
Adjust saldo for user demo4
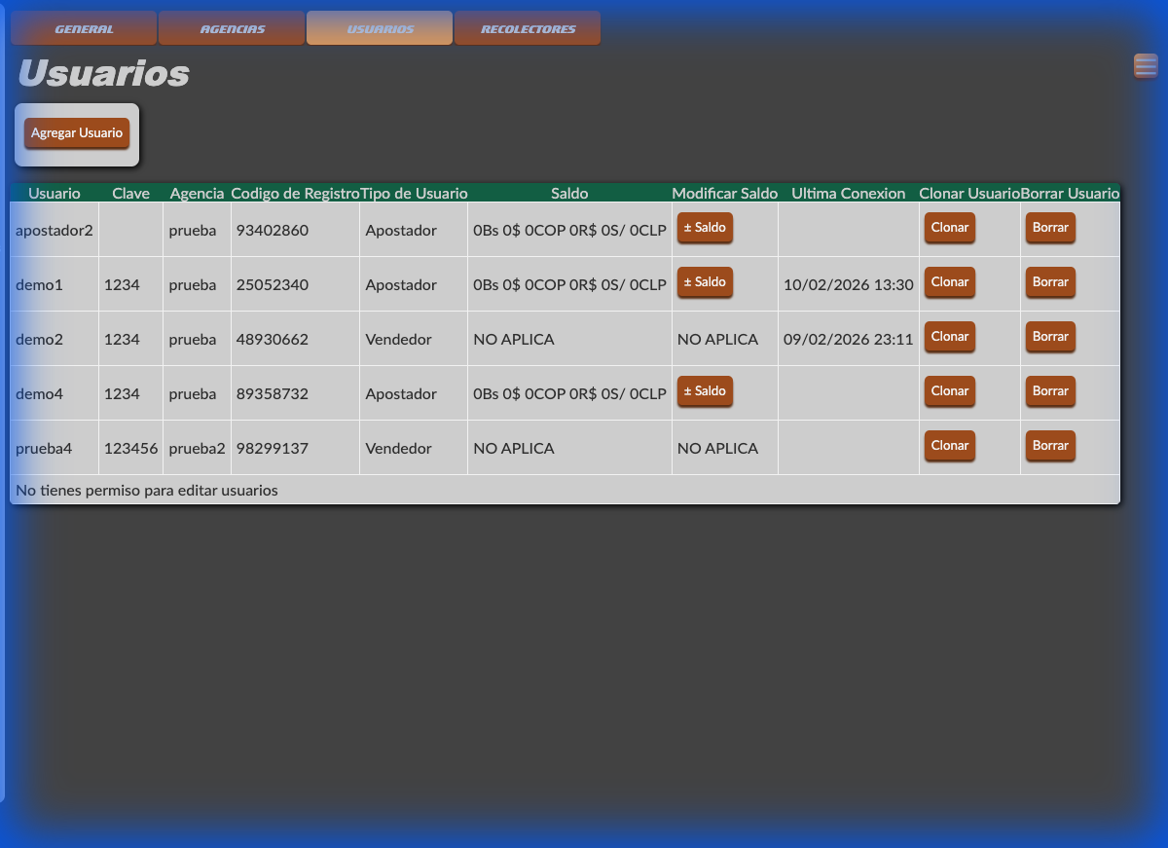(x=705, y=391)
